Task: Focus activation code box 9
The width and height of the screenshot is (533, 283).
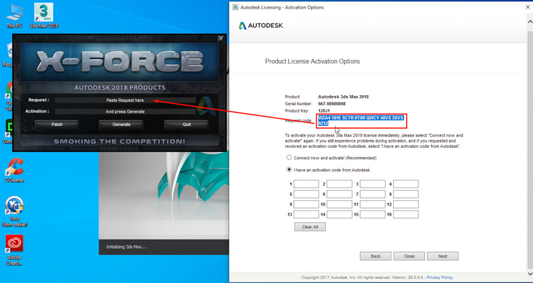Action: click(x=306, y=204)
